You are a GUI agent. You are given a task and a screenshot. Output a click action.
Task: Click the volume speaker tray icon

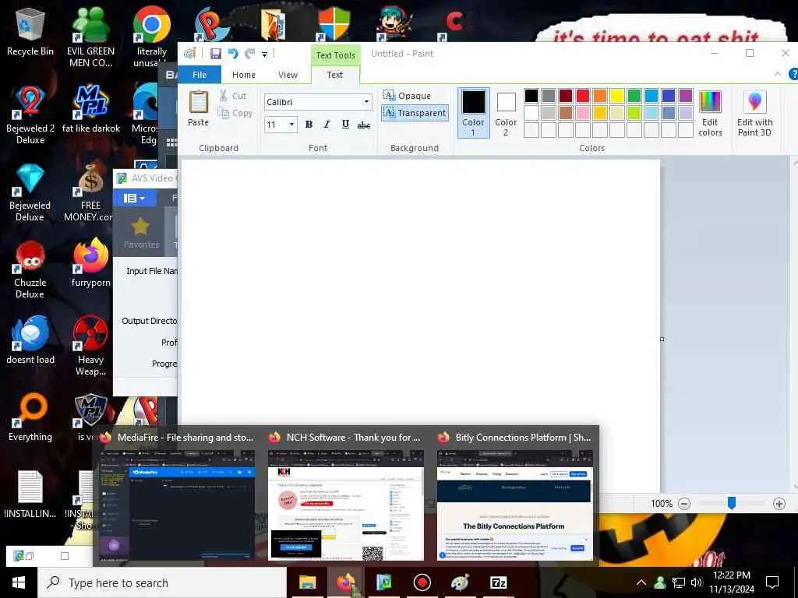pyautogui.click(x=696, y=582)
